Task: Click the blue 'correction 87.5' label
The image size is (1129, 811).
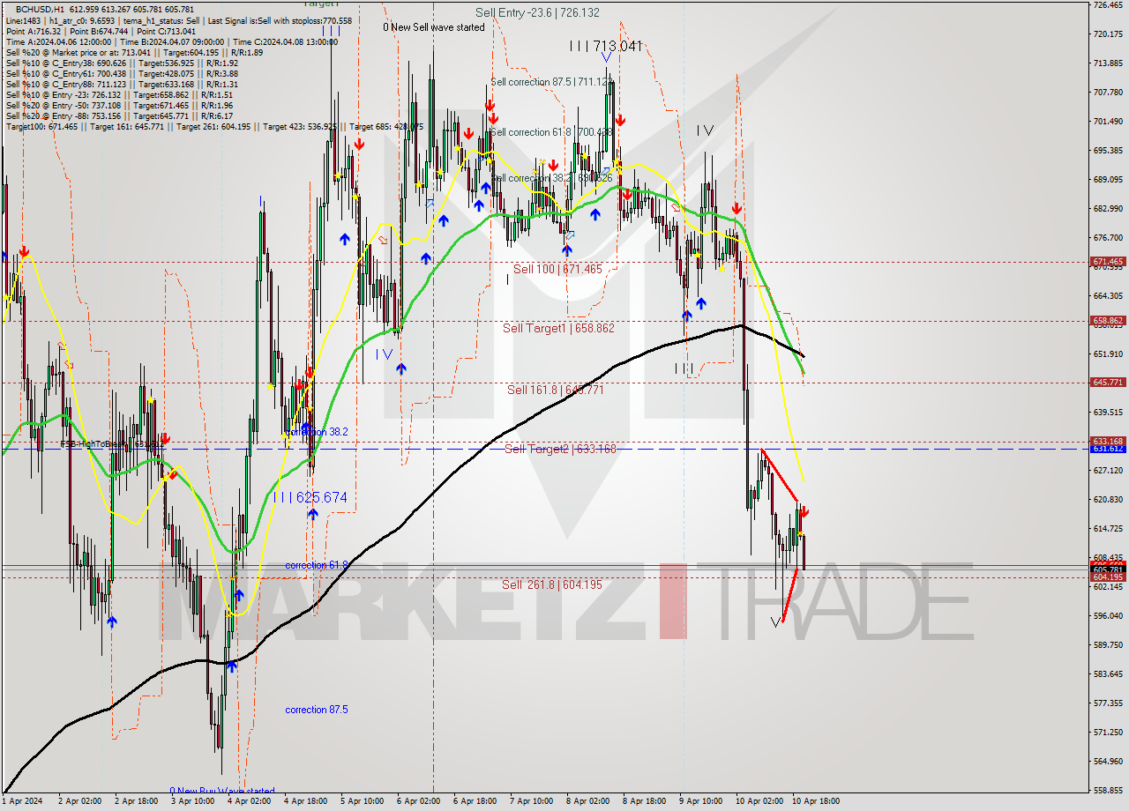Action: [317, 710]
